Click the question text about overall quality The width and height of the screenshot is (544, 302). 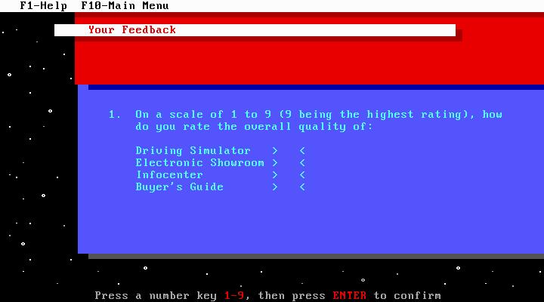point(319,120)
